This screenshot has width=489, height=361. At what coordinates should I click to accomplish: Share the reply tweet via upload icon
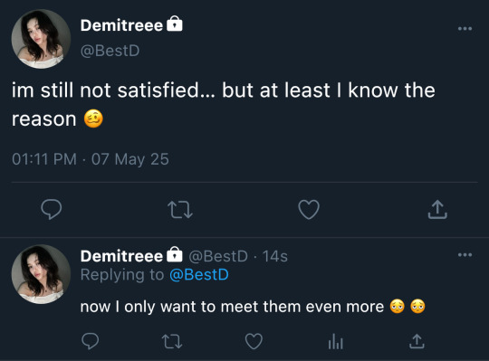tap(417, 341)
